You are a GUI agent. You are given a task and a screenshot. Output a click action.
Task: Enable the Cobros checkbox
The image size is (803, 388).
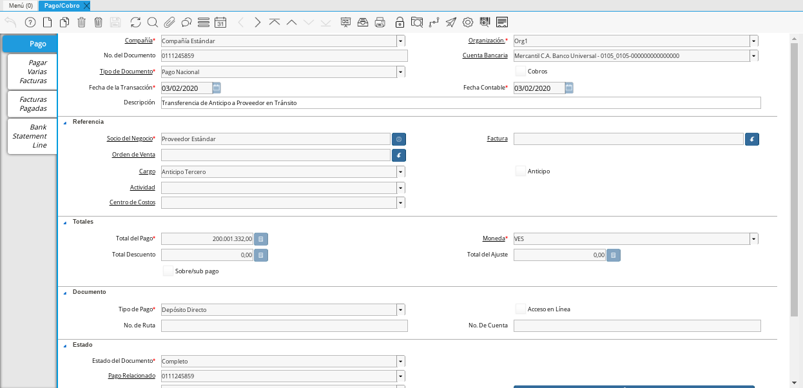pyautogui.click(x=521, y=72)
